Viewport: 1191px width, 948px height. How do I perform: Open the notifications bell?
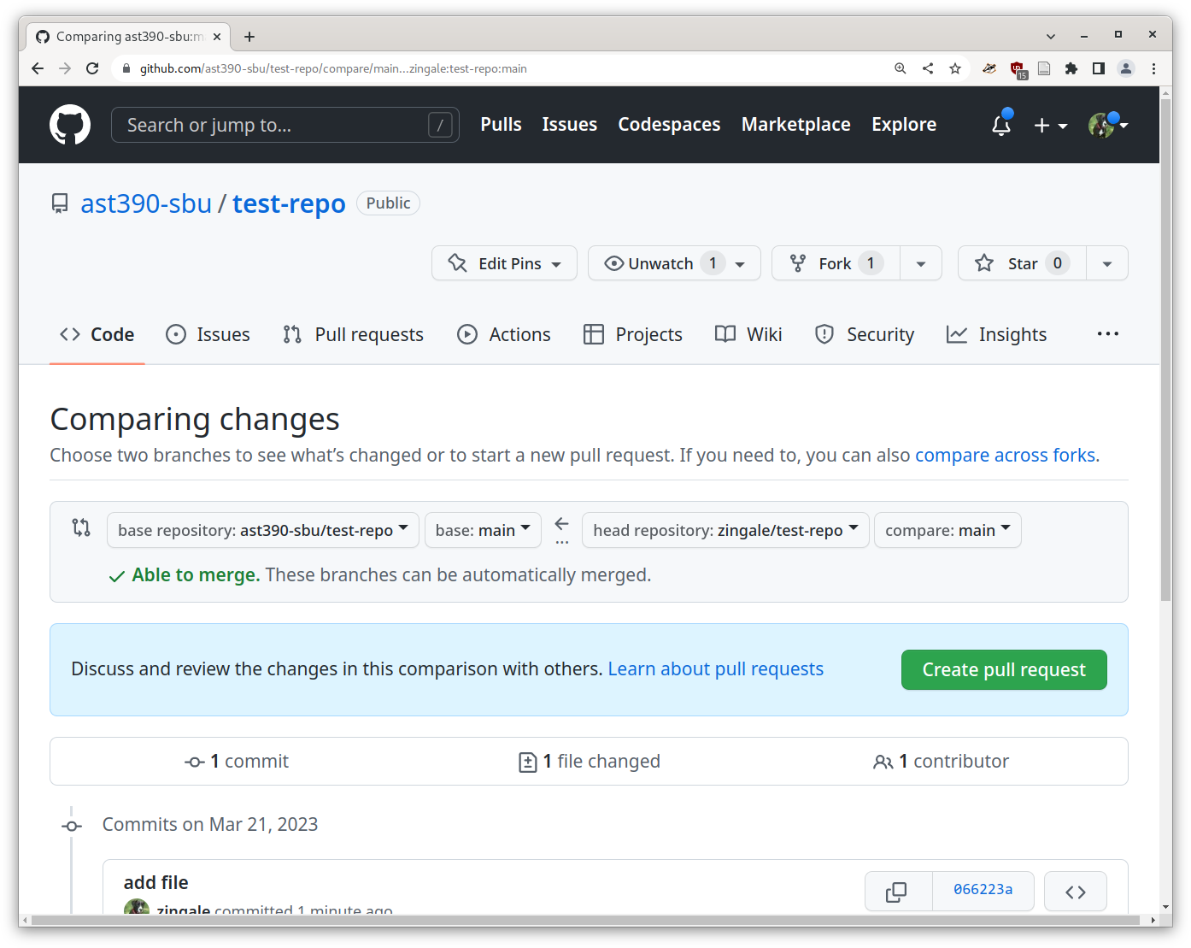(x=1000, y=125)
